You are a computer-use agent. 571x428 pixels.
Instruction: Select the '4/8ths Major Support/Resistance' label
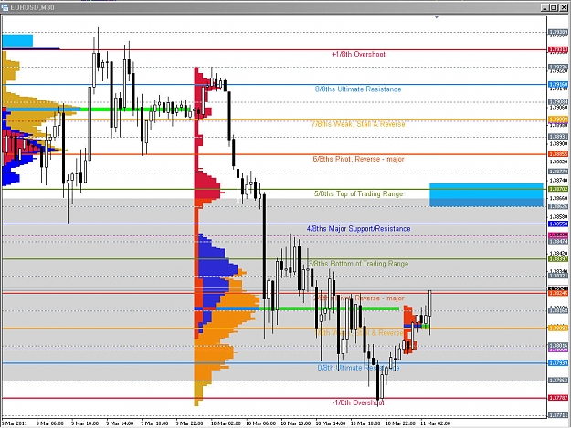[x=358, y=229]
